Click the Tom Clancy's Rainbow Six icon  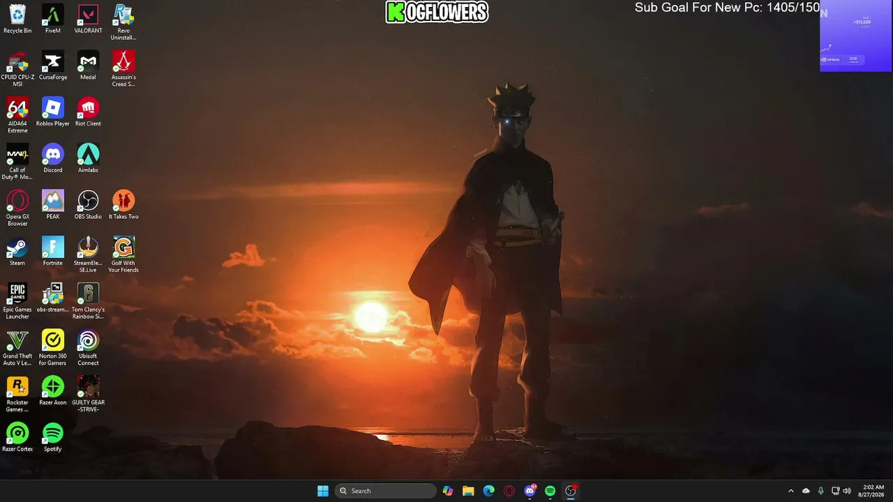88,301
